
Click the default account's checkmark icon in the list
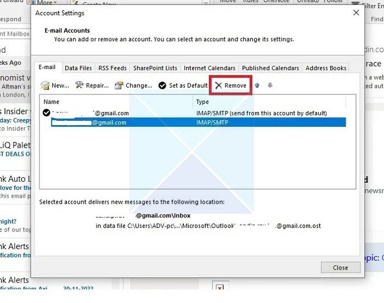[46, 113]
